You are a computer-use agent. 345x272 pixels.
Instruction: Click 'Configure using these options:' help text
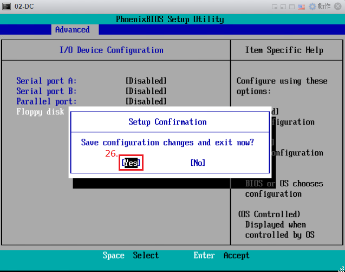coord(282,86)
